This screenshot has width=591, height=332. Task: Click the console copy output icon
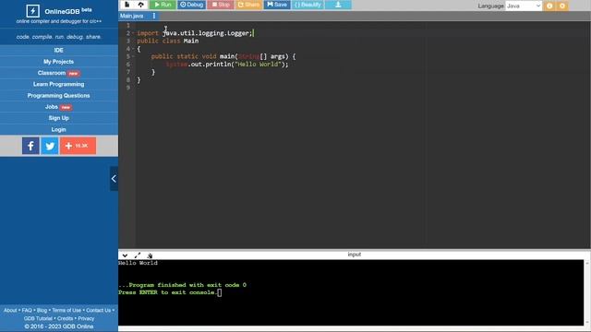click(150, 255)
